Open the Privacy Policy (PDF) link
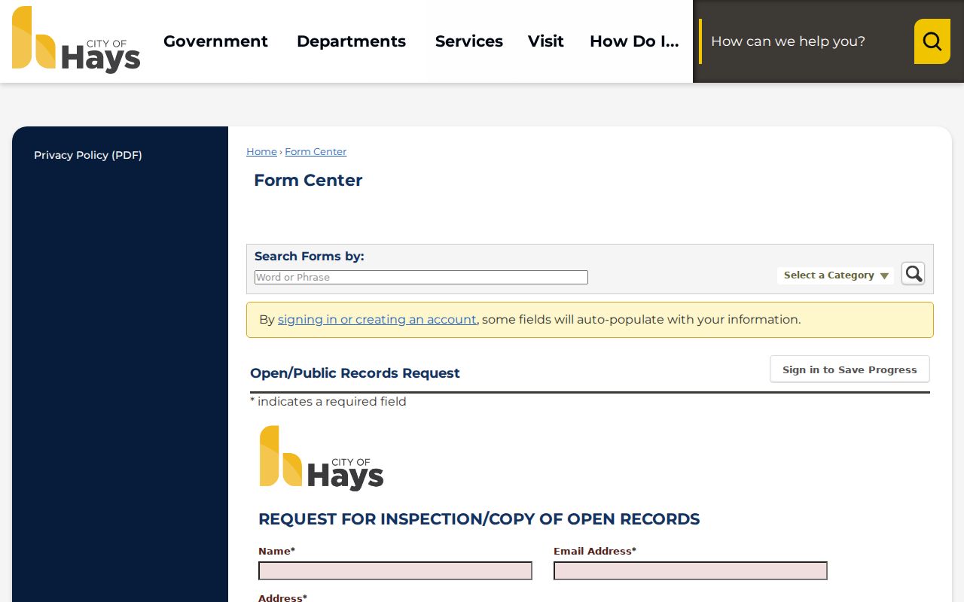This screenshot has height=602, width=964. tap(88, 155)
